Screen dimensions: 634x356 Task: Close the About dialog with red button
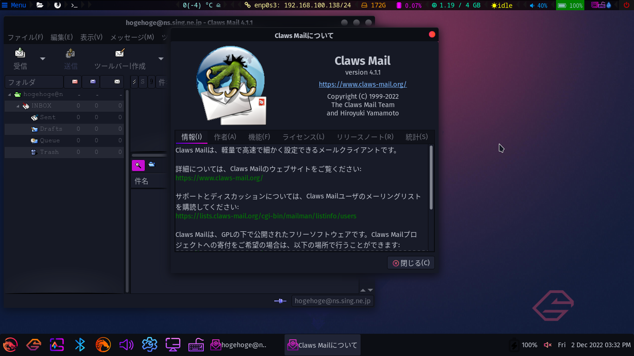tap(432, 35)
